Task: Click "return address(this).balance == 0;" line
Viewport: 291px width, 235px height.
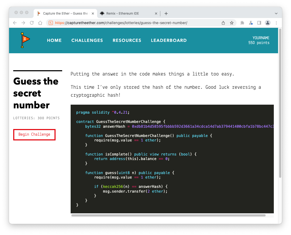Action: pos(132,159)
